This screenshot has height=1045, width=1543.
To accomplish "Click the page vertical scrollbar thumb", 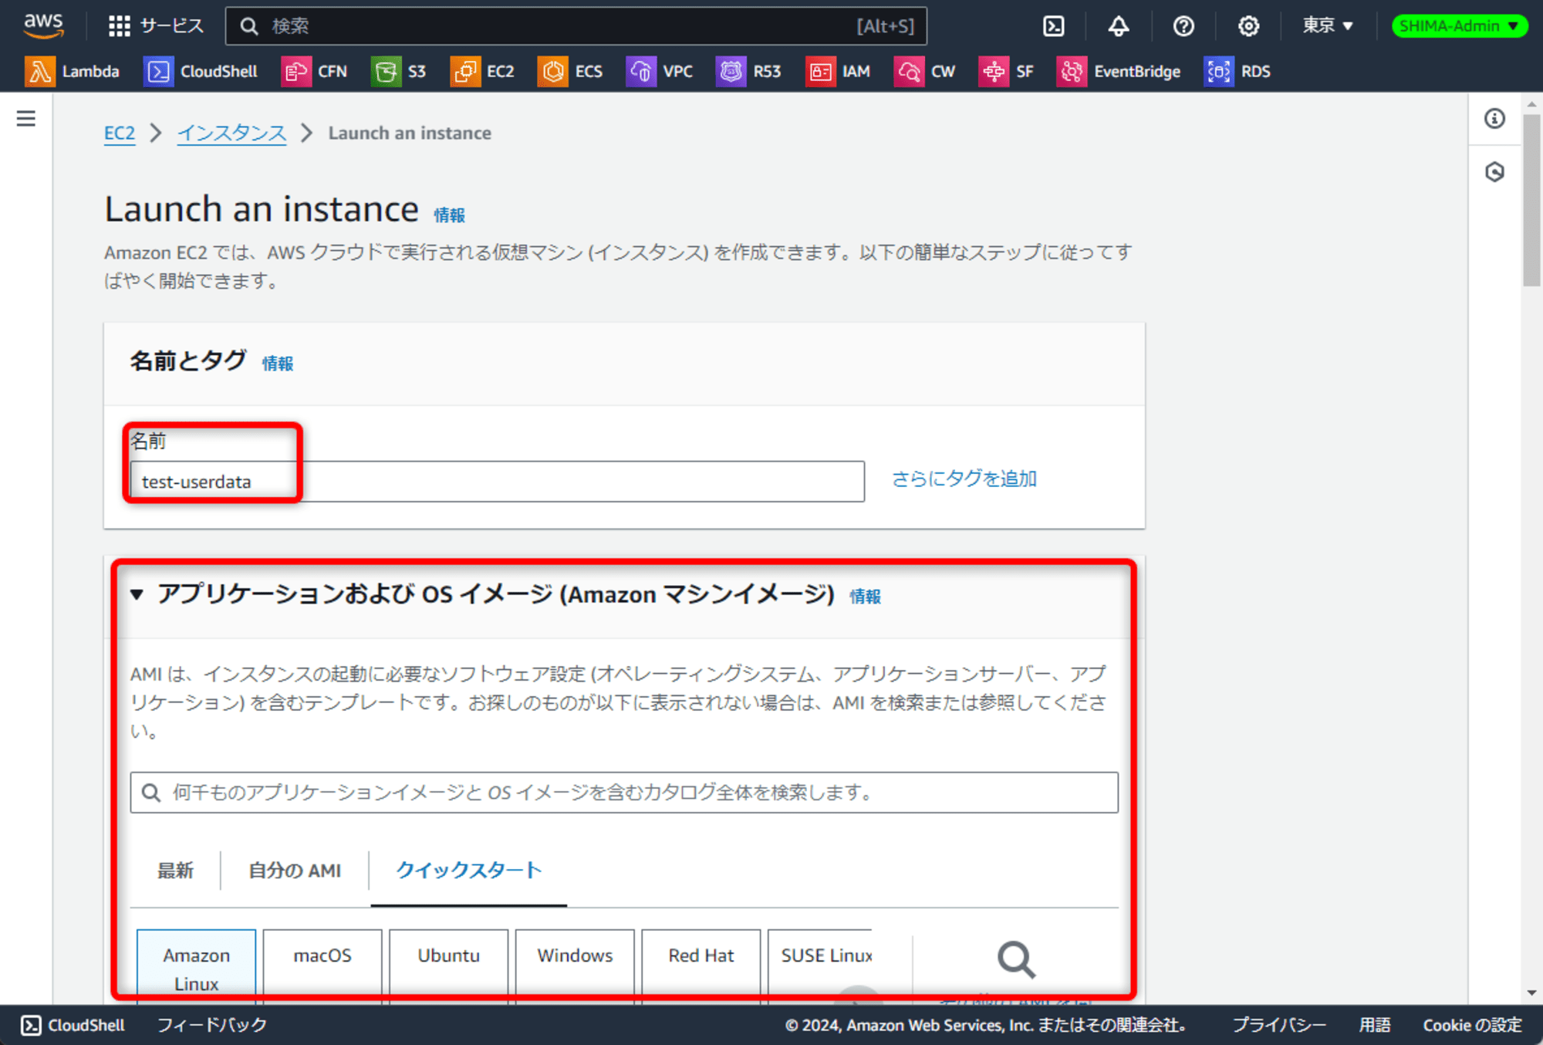I will (1531, 201).
